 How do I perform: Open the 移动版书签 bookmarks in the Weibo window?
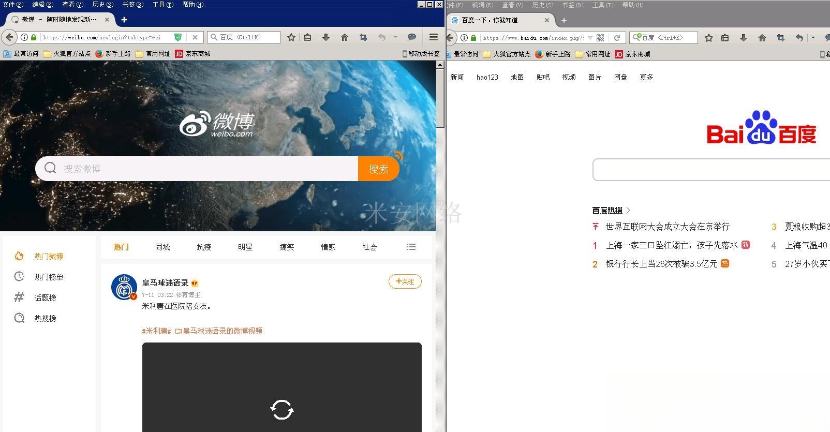(421, 53)
